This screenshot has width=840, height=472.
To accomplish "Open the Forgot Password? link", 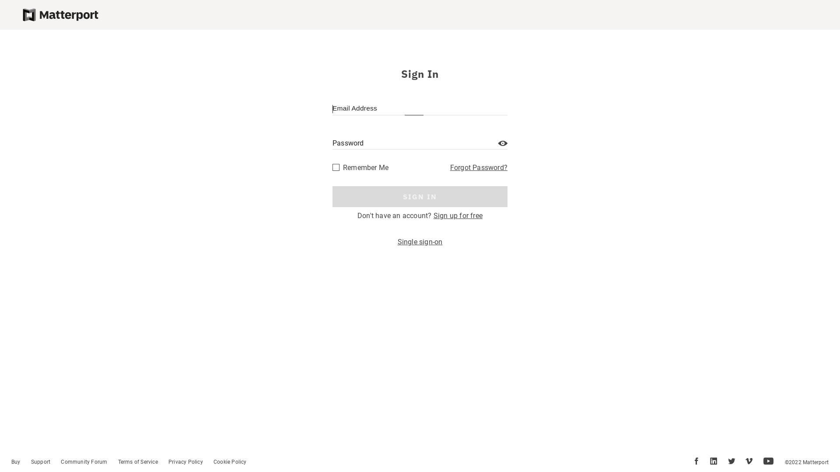I will 479,168.
